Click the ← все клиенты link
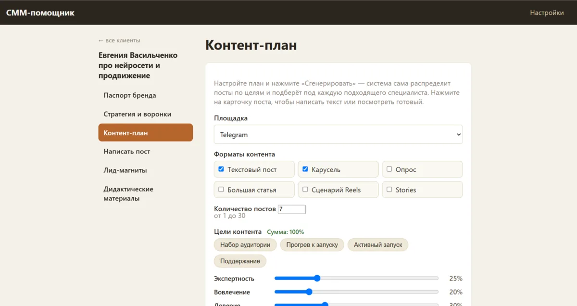This screenshot has height=306, width=577. [x=119, y=40]
